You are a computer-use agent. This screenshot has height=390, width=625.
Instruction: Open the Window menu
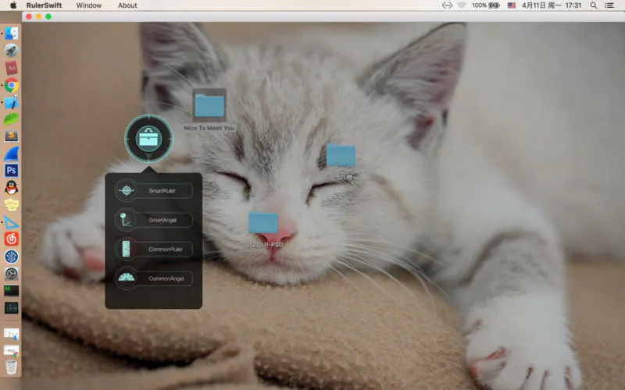coord(88,5)
